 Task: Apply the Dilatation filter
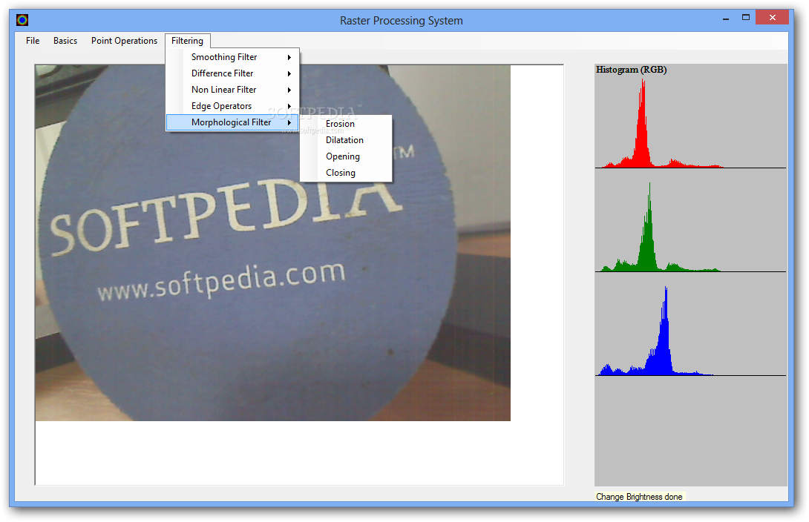346,140
